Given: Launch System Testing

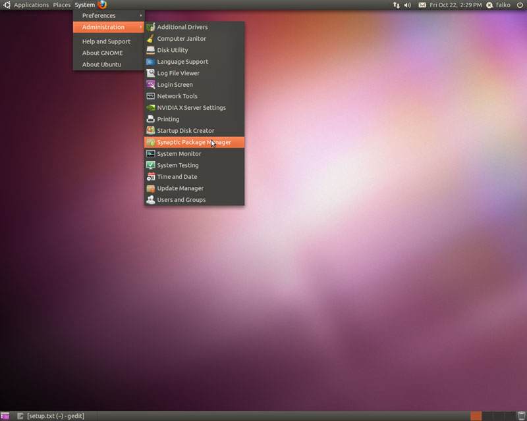Looking at the screenshot, I should click(x=194, y=165).
